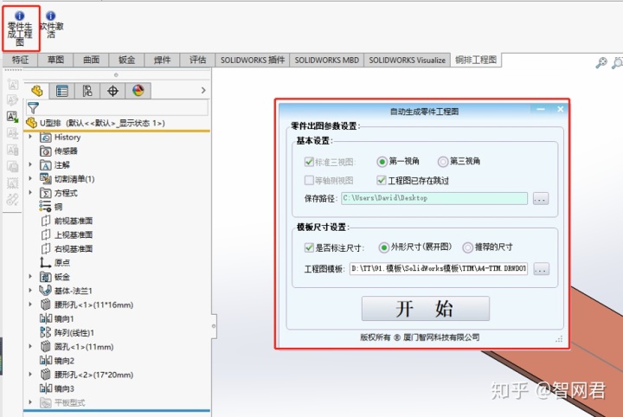Expand the 腰形孔<1>(11*16mm) node
Viewport: 623px width, 417px height.
click(30, 305)
